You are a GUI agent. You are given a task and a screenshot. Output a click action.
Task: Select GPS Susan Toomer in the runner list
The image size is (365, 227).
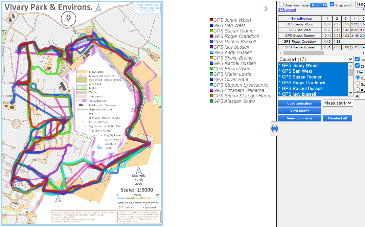click(299, 77)
